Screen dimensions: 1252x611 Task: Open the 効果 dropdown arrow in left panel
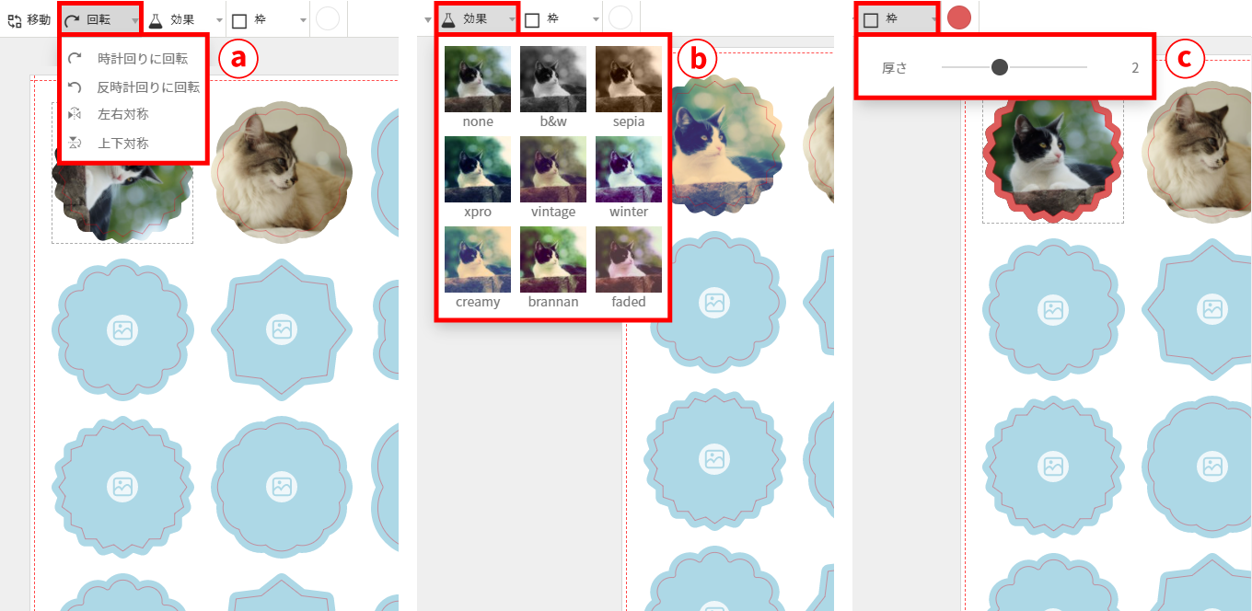[x=219, y=19]
